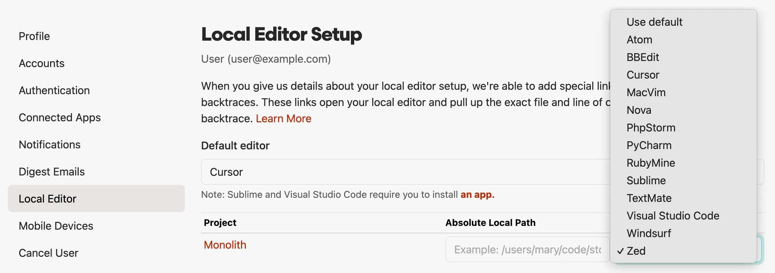This screenshot has height=273, width=775.
Task: Focus the Absolute Local Path input field
Action: 527,250
